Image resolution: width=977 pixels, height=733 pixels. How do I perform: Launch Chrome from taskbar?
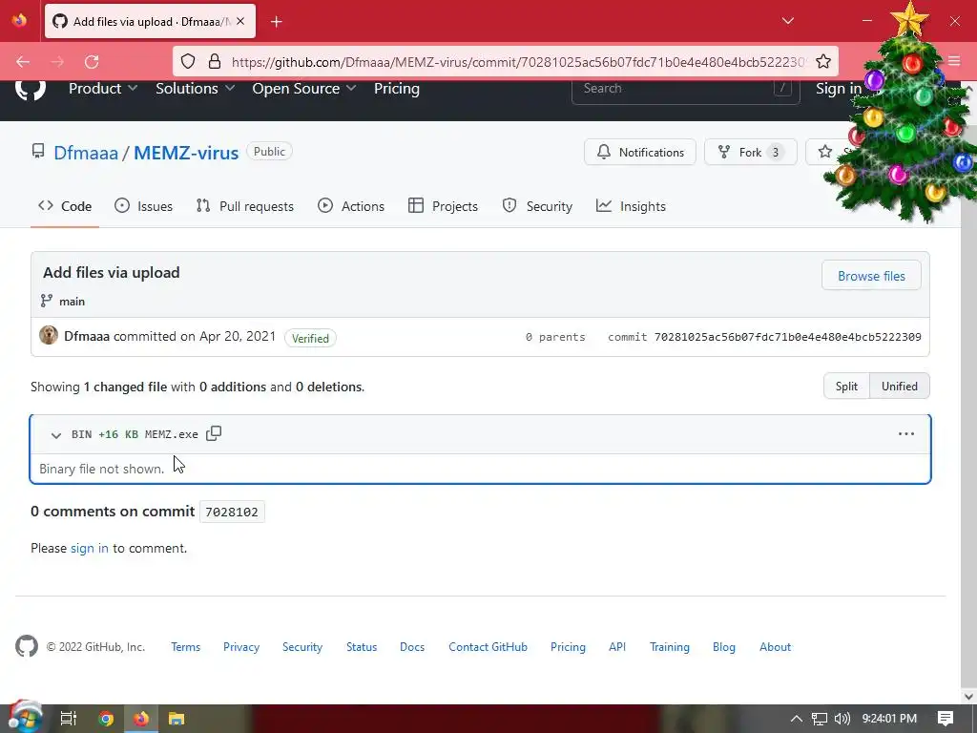point(106,719)
